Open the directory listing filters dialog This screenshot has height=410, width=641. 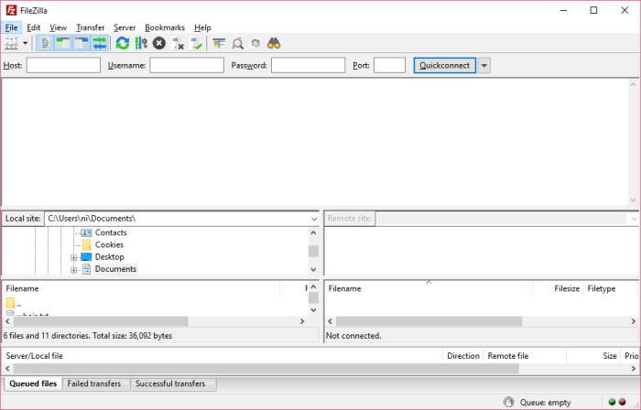pos(219,43)
